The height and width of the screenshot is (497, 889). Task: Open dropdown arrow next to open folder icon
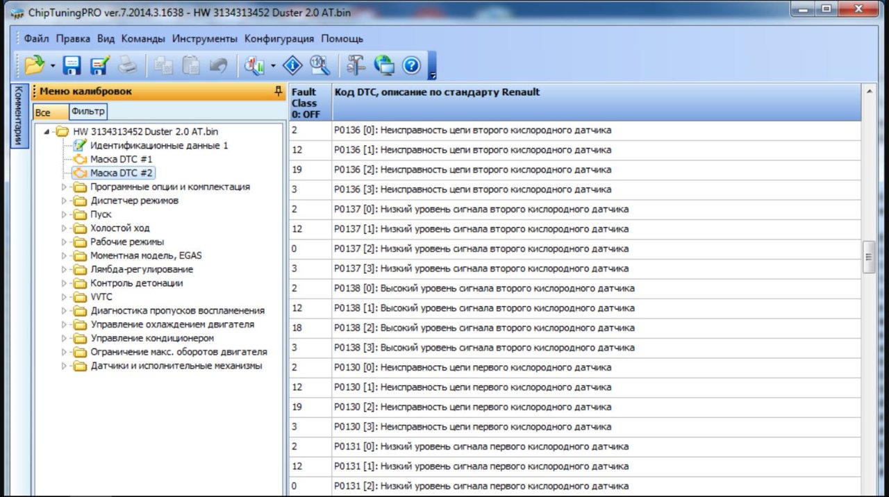[53, 66]
